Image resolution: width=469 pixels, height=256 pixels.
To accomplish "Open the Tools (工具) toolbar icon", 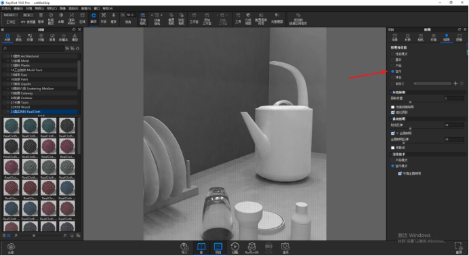I will coord(238,15).
